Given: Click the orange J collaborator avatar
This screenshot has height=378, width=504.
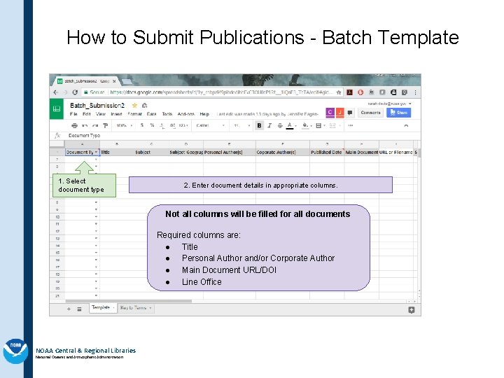Looking at the screenshot, I should pyautogui.click(x=339, y=112).
